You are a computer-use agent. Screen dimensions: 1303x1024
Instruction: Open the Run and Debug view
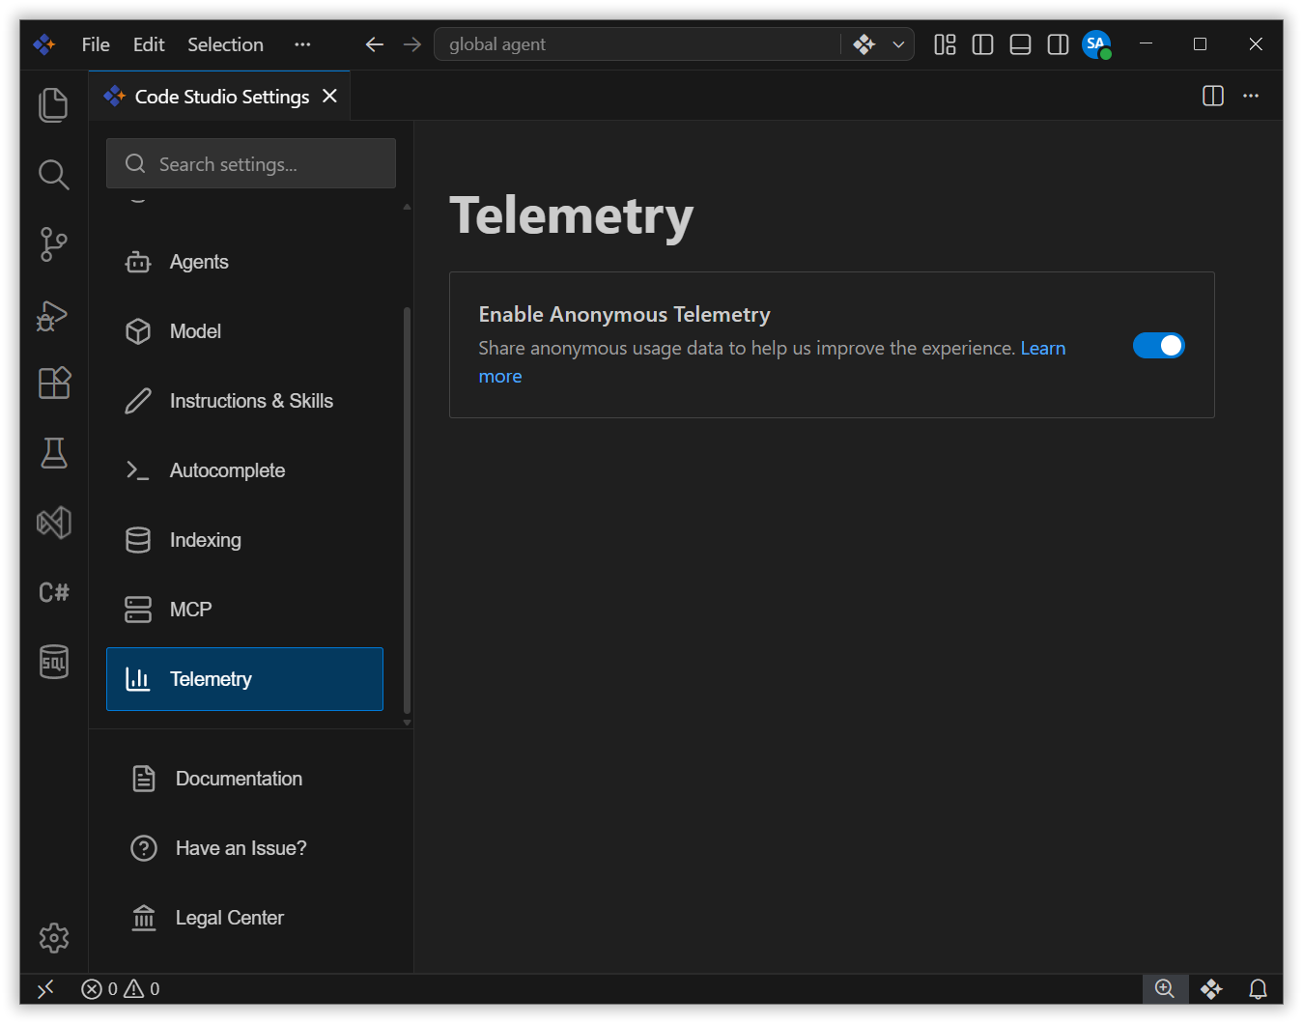click(53, 314)
